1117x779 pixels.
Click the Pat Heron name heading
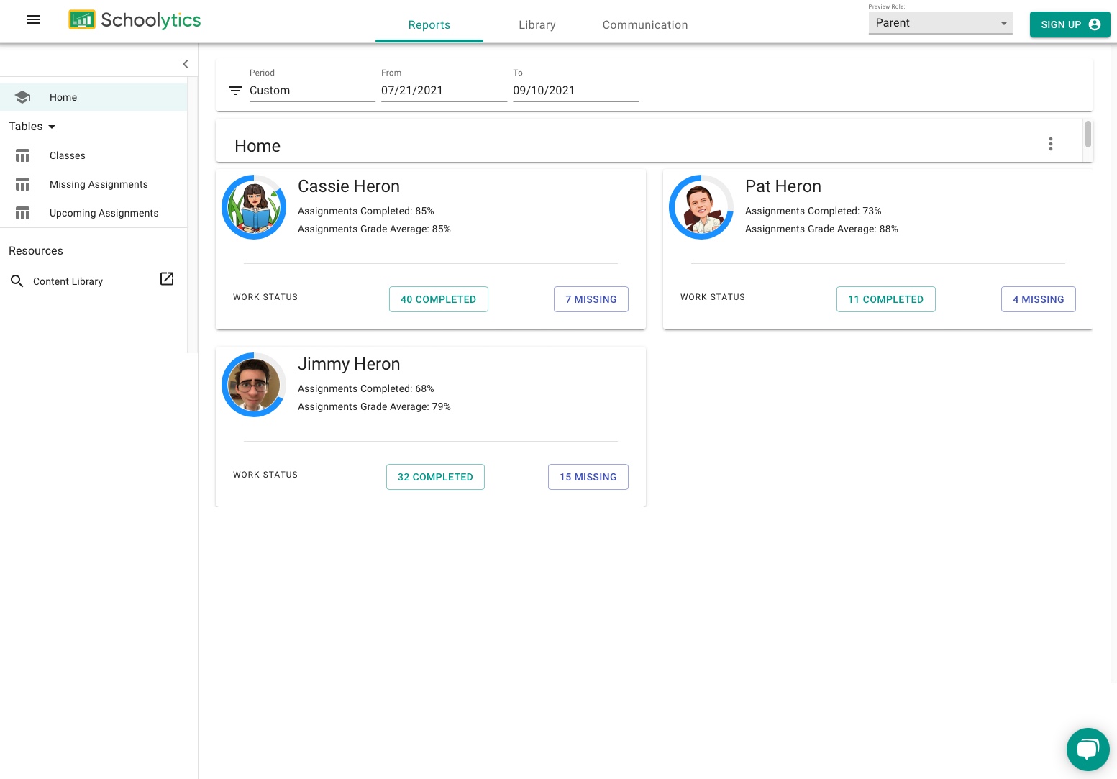[783, 186]
